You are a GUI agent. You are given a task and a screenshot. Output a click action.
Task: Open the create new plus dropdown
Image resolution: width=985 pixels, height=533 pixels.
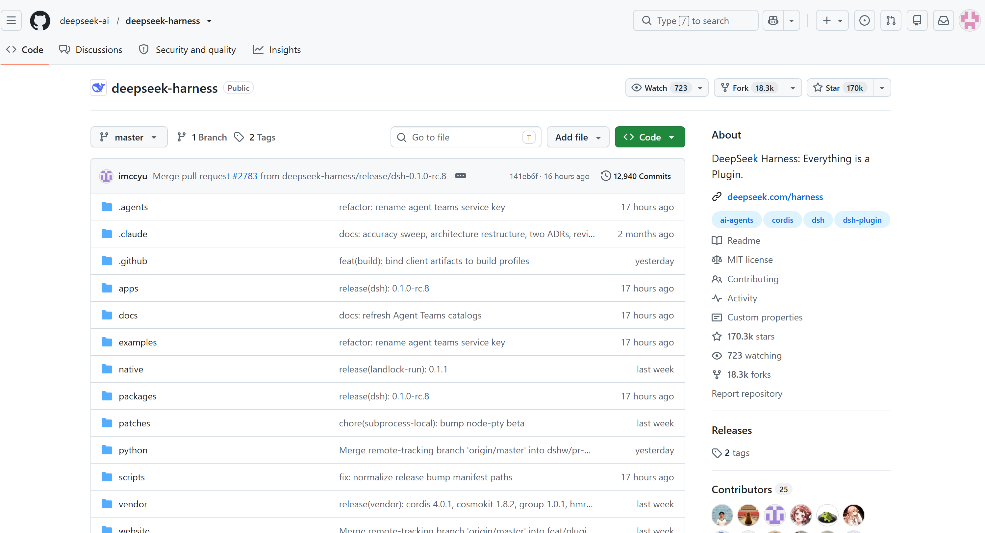pyautogui.click(x=832, y=21)
